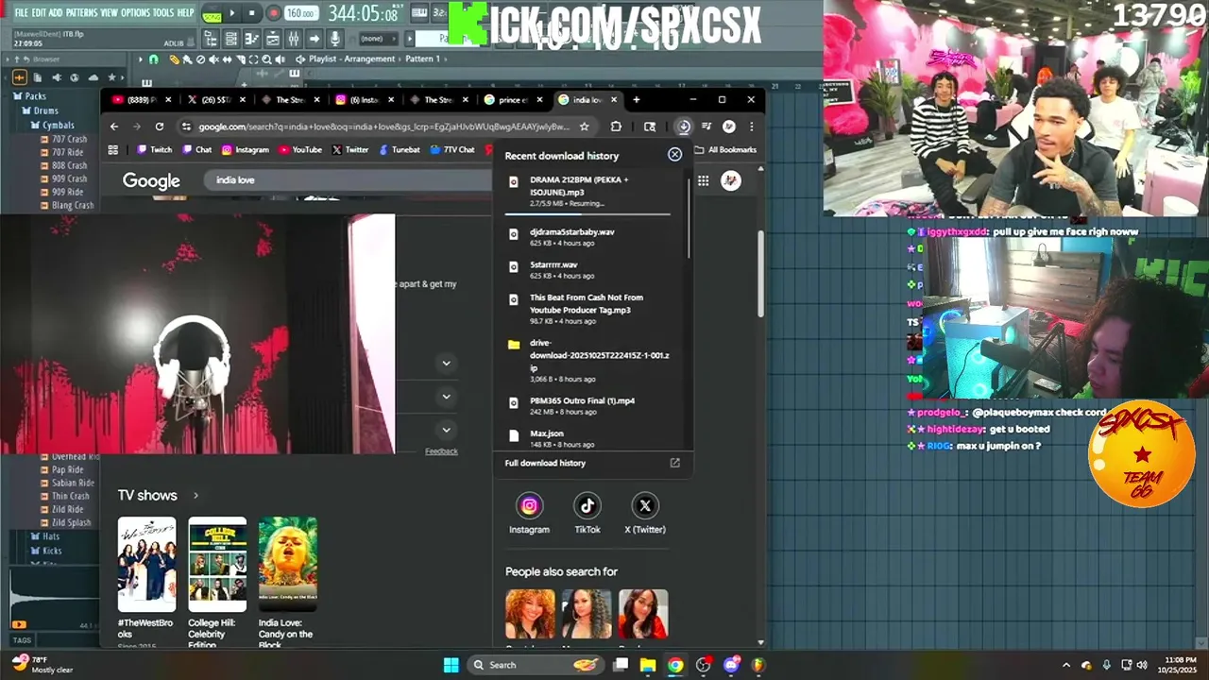Expand the Kicks folder in browser
The width and height of the screenshot is (1209, 680).
tap(45, 551)
